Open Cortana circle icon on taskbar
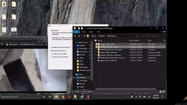The width and height of the screenshot is (187, 105). (44, 97)
